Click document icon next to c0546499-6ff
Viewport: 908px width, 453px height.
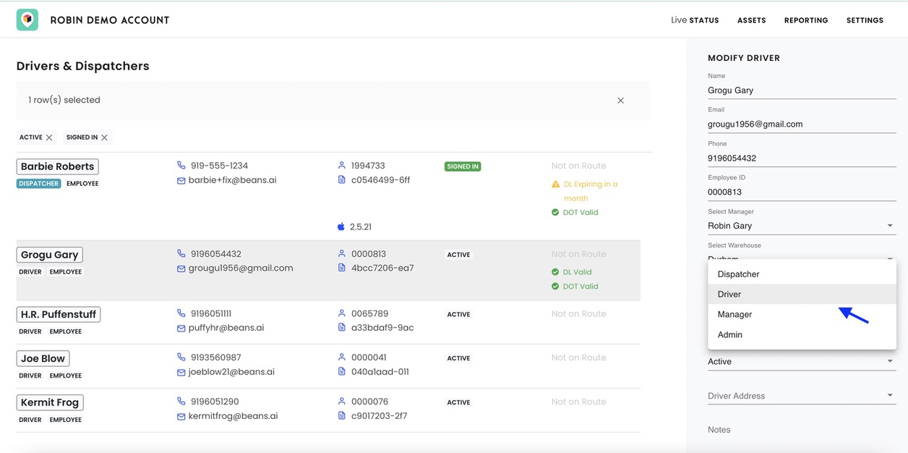(x=342, y=180)
